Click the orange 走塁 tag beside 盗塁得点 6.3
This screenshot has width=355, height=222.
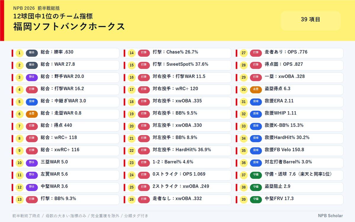(x=256, y=90)
